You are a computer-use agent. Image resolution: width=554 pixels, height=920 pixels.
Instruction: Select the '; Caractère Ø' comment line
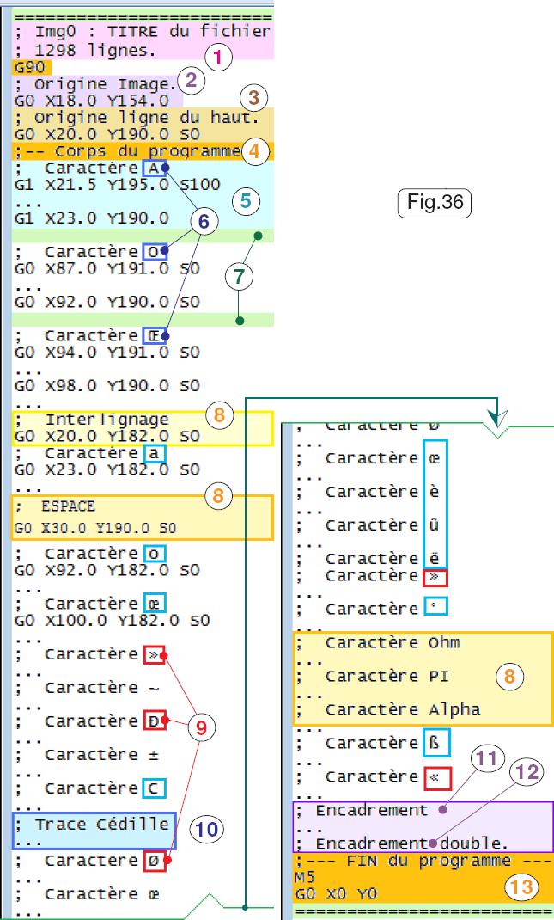point(90,861)
